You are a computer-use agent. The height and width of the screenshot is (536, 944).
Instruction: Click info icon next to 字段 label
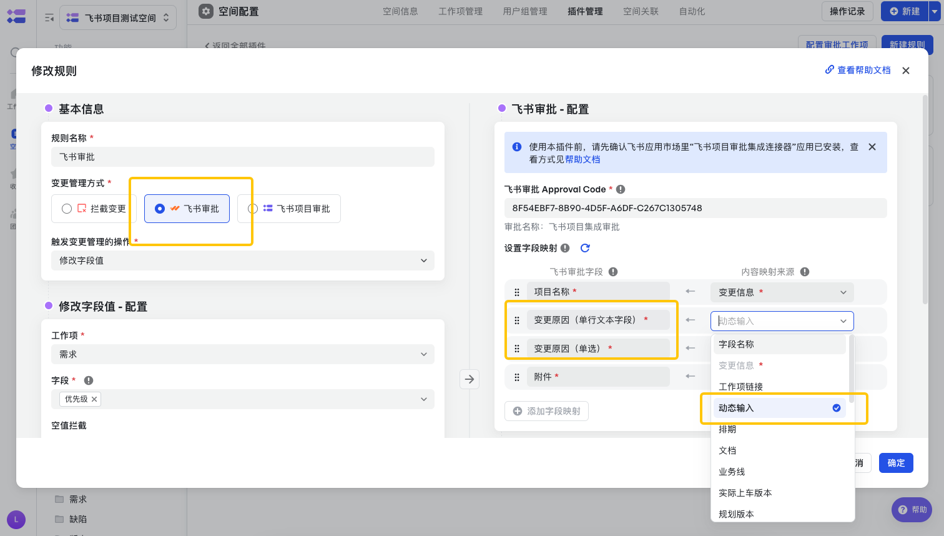pyautogui.click(x=89, y=380)
